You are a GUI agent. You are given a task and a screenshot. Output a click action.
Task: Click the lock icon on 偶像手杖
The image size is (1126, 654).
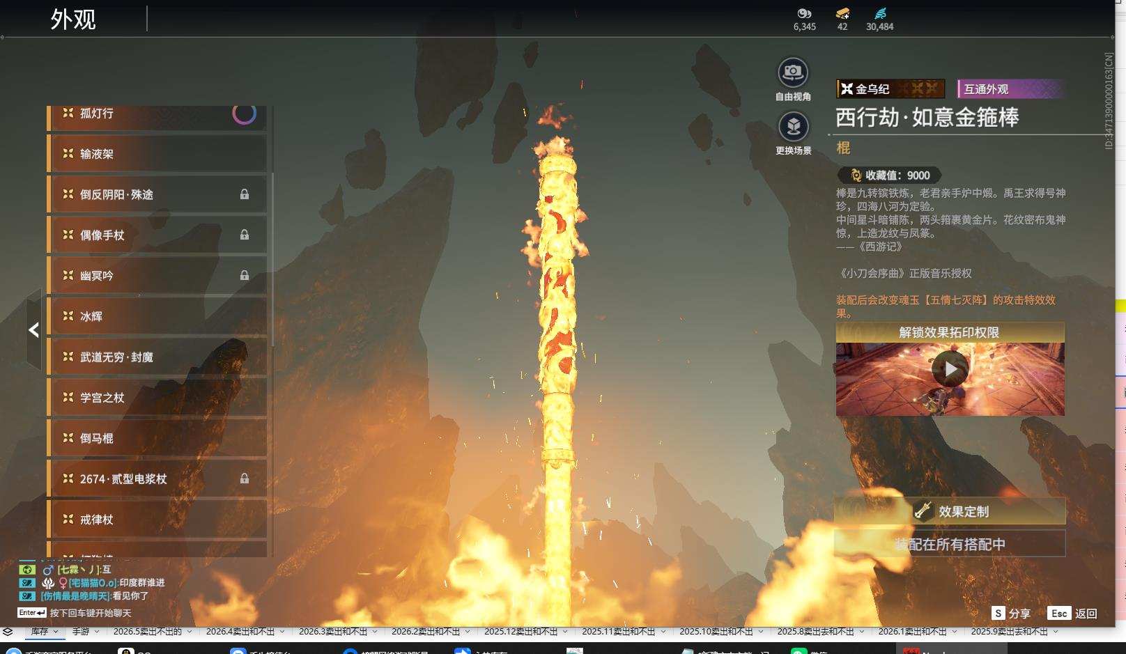tap(245, 235)
